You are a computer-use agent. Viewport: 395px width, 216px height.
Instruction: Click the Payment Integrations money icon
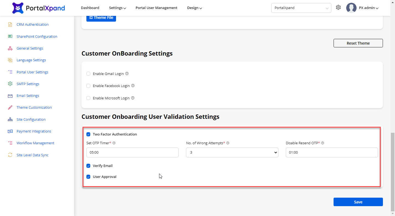pos(10,131)
